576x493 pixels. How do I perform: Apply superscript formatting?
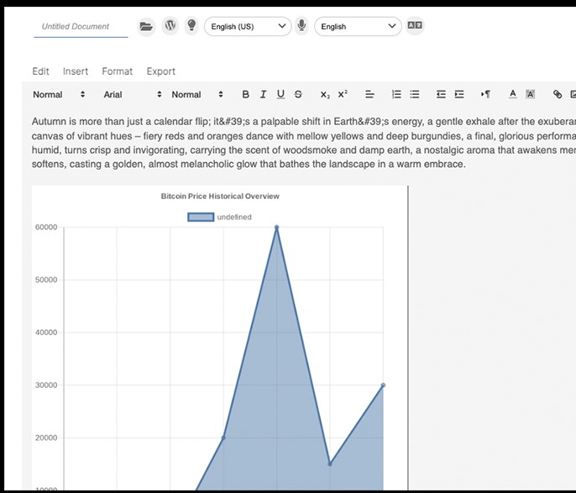(x=343, y=94)
